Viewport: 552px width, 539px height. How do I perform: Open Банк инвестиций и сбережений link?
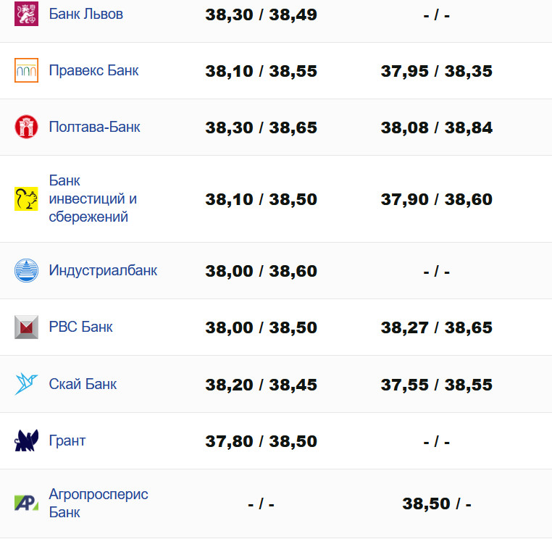pyautogui.click(x=93, y=199)
